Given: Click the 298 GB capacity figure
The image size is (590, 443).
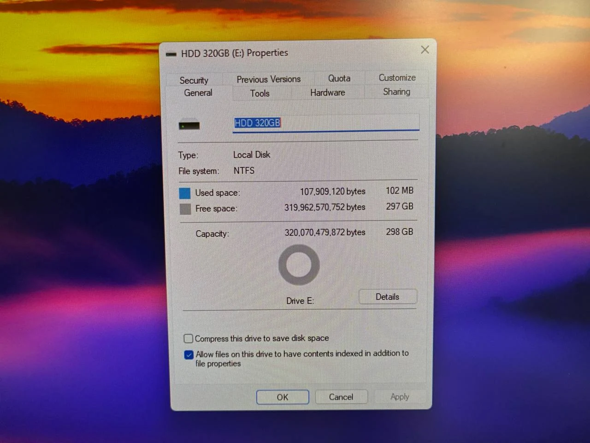Looking at the screenshot, I should tap(400, 232).
